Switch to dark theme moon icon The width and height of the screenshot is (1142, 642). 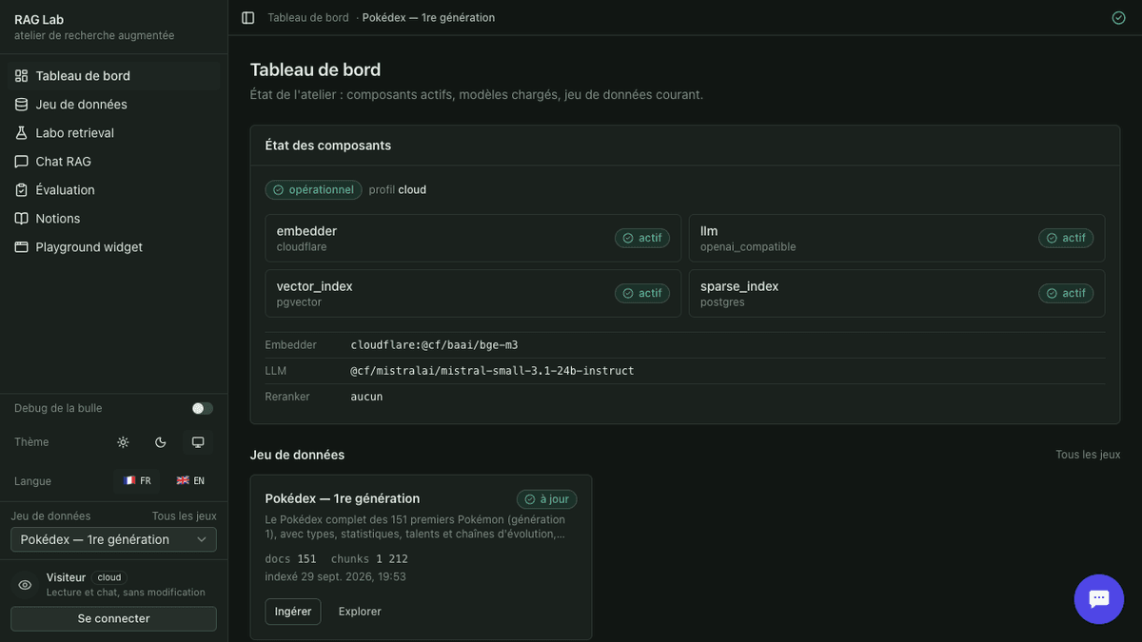pos(161,442)
